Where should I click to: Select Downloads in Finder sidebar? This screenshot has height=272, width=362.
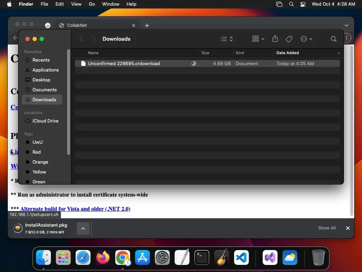tap(42, 100)
